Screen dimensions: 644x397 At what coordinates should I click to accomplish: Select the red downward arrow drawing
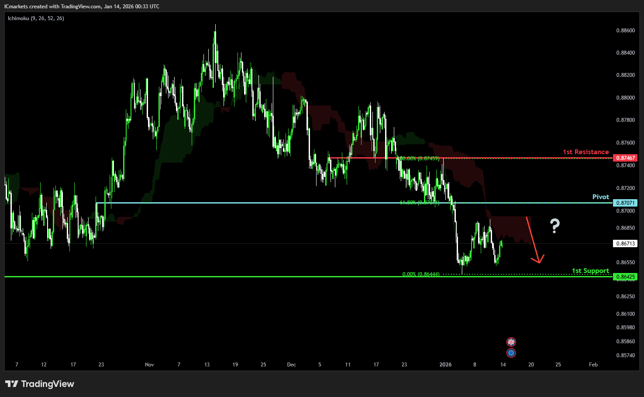(x=534, y=240)
